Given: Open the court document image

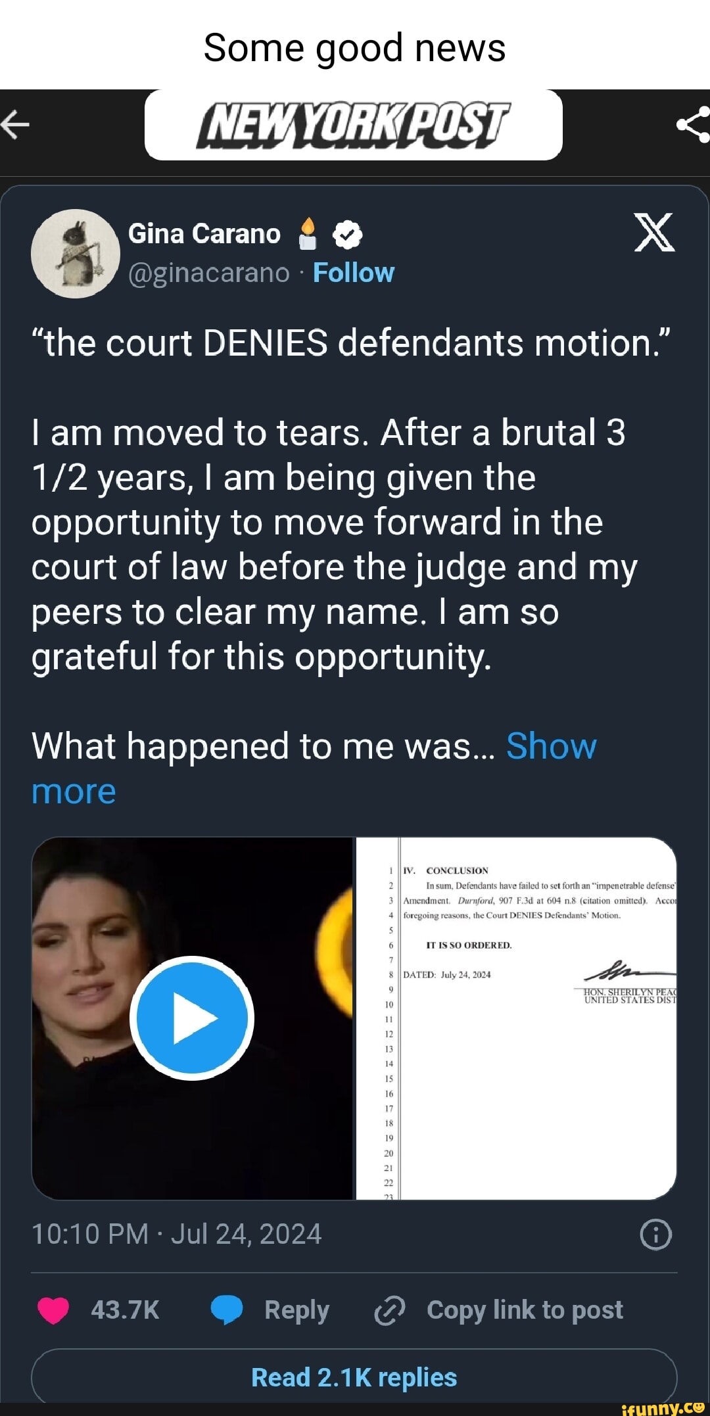Looking at the screenshot, I should (516, 1018).
